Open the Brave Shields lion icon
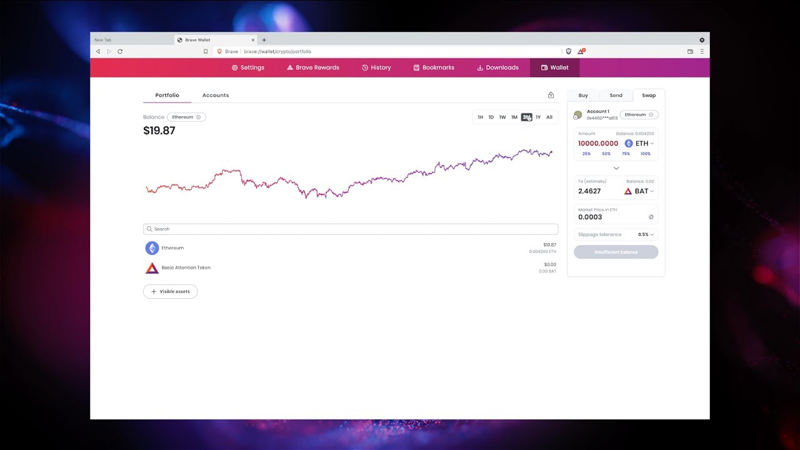Screen dimensions: 800x450 pyautogui.click(x=569, y=51)
